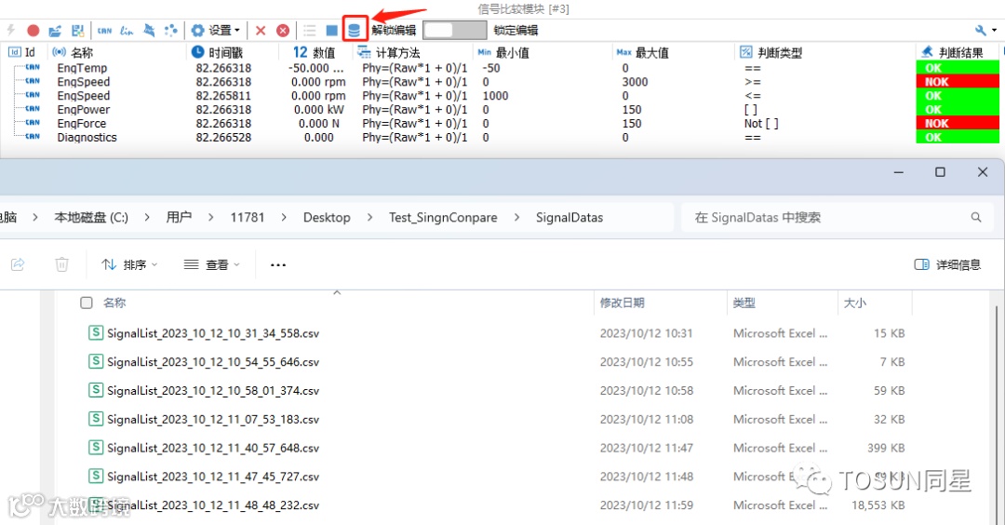Click 用户 breadcrumb in Explorer path

(x=179, y=217)
